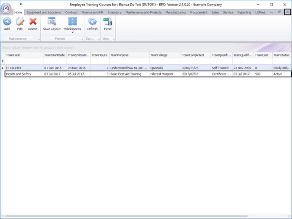The width and height of the screenshot is (292, 219).
Task: Click the red Delete icon
Action: tap(33, 21)
